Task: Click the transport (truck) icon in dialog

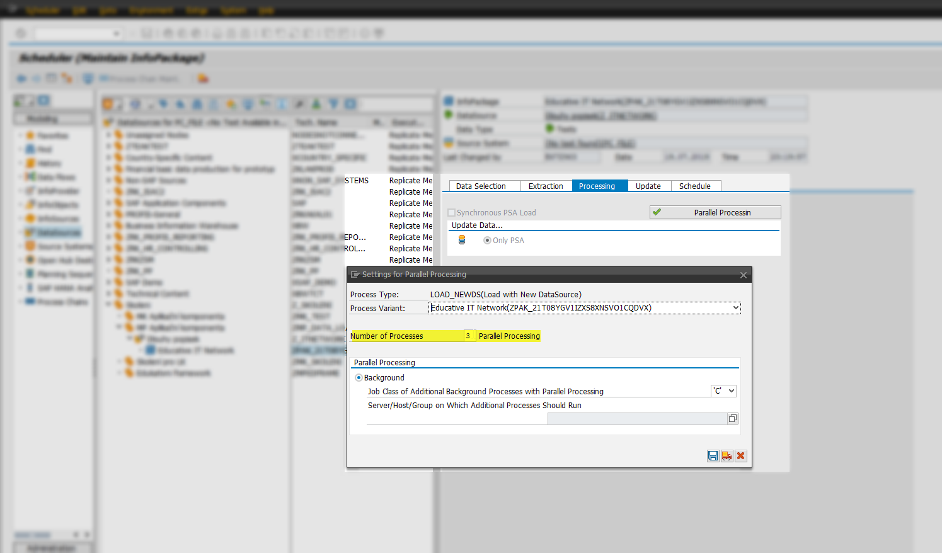Action: click(x=727, y=455)
